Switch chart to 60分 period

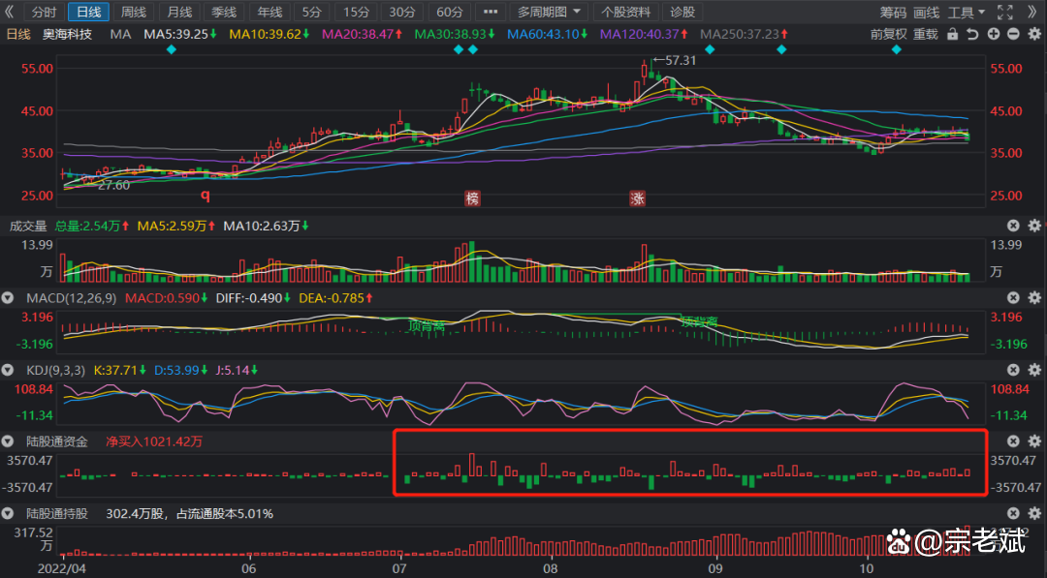[449, 13]
